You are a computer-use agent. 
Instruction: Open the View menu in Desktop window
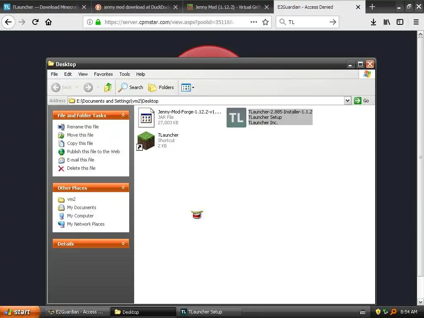83,74
